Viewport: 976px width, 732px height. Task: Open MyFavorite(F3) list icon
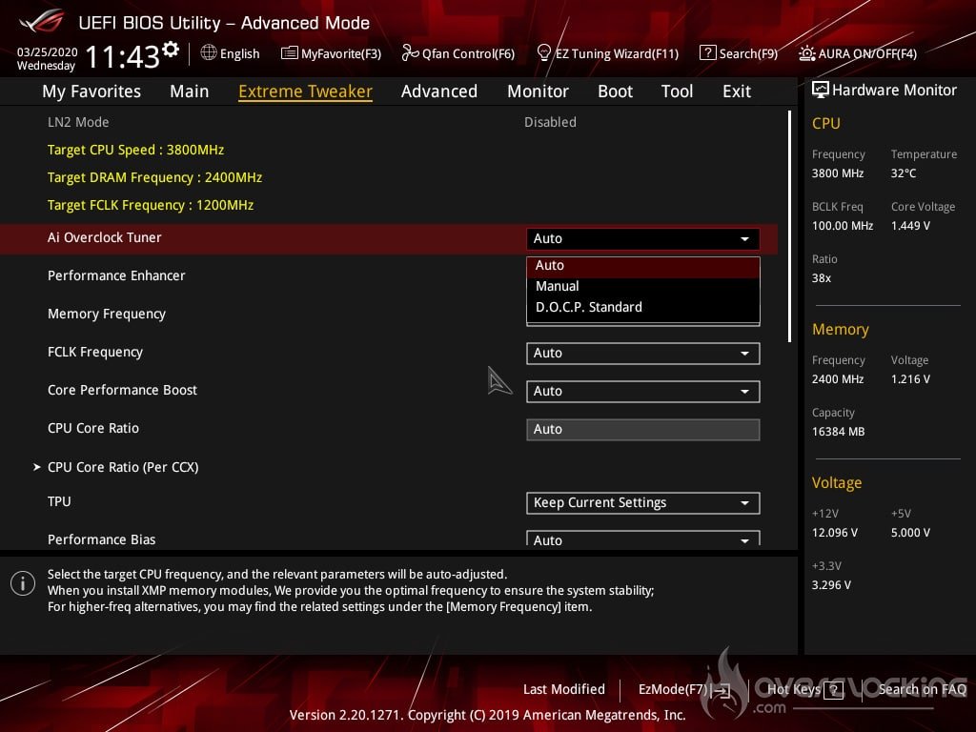pos(290,53)
